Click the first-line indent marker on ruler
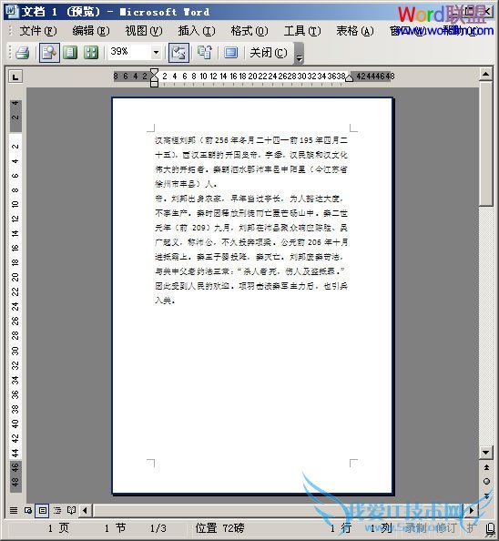Image resolution: width=499 pixels, height=541 pixels. point(155,72)
